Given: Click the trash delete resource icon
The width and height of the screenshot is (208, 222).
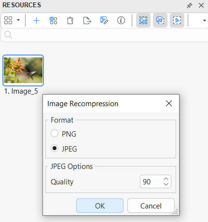Looking at the screenshot, I should pos(70,20).
